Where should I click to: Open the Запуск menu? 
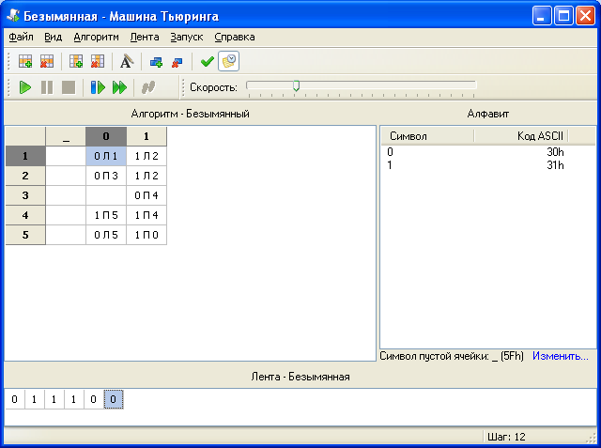pyautogui.click(x=187, y=38)
